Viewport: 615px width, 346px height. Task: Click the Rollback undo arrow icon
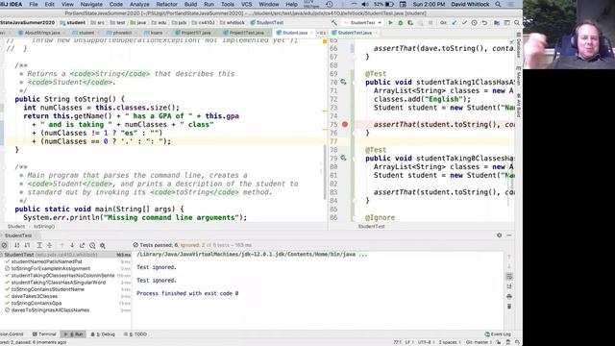pos(484,23)
